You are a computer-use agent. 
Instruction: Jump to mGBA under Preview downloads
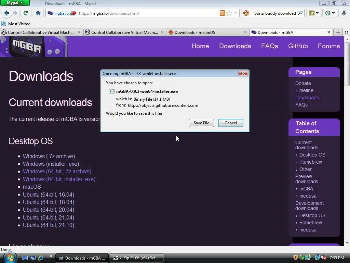[x=306, y=189]
